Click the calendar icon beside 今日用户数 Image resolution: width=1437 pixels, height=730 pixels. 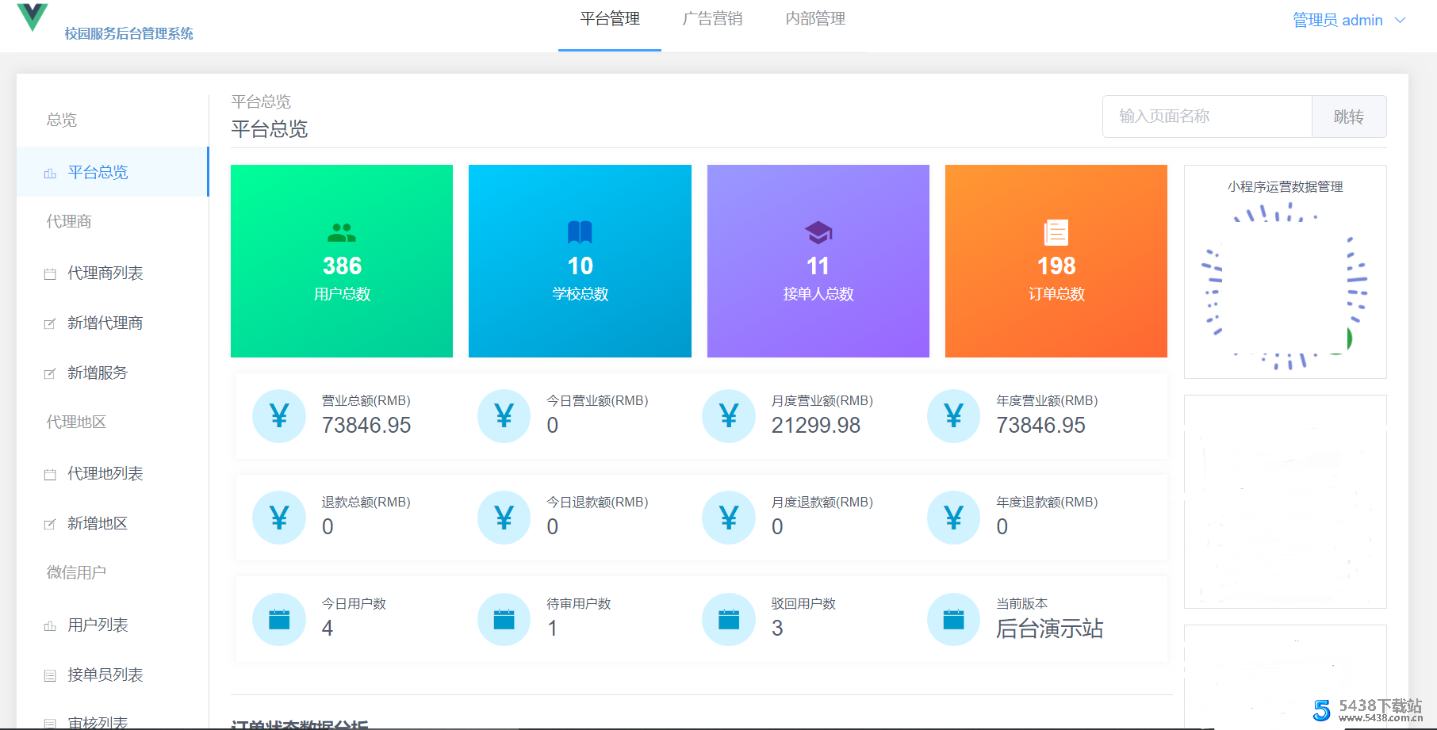pos(279,619)
